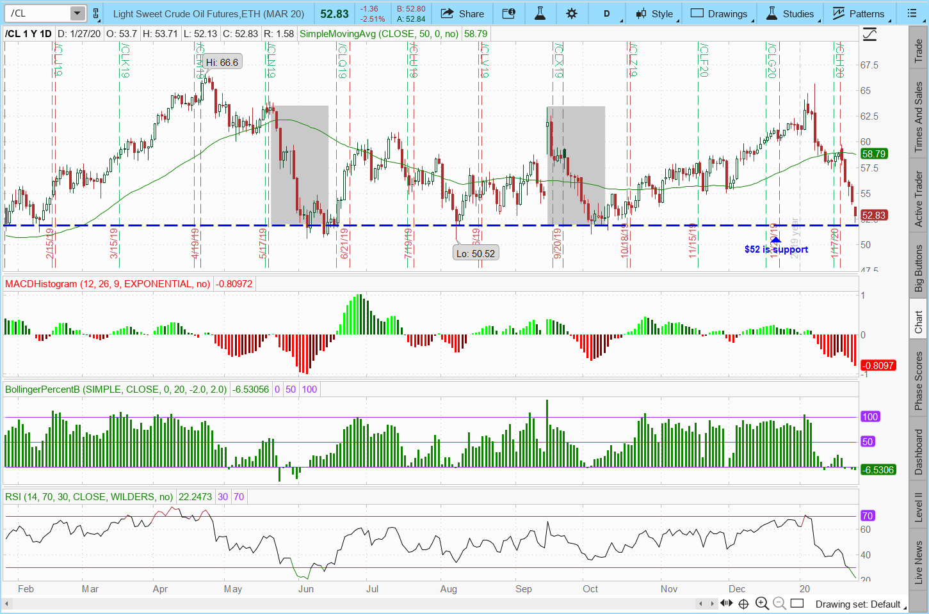
Task: Click the expand chart arrows icon
Action: coord(726,603)
